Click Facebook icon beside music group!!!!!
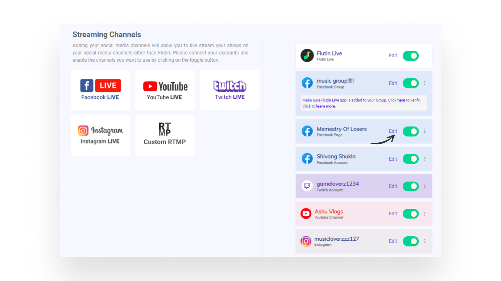501x281 pixels. point(307,83)
